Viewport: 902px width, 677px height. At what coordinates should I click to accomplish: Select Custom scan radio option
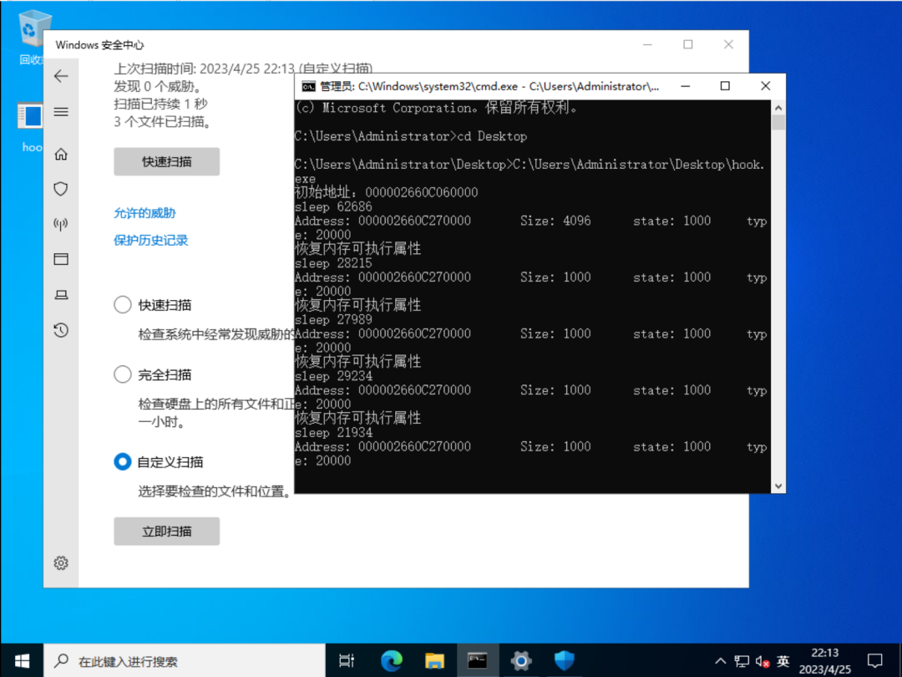pos(123,461)
